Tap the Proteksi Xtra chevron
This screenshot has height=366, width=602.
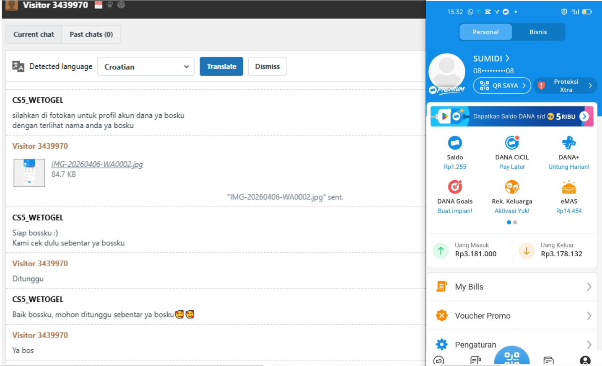590,85
